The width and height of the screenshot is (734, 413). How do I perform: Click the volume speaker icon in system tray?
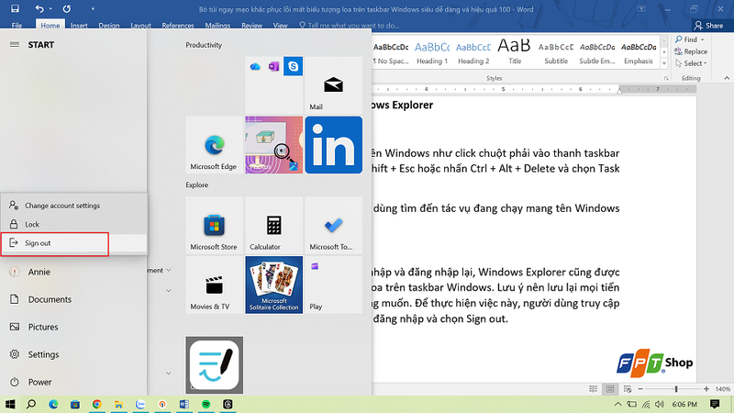[660, 404]
